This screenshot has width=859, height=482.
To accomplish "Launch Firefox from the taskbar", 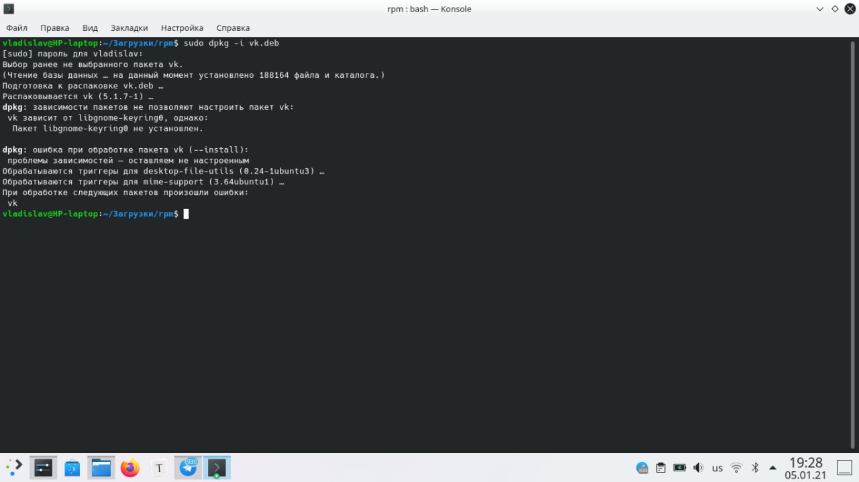I will 130,467.
